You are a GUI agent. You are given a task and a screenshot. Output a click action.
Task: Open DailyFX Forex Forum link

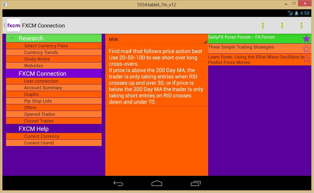pyautogui.click(x=241, y=37)
